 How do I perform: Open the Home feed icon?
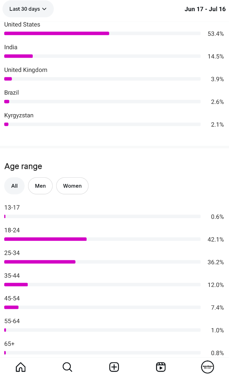(20, 367)
